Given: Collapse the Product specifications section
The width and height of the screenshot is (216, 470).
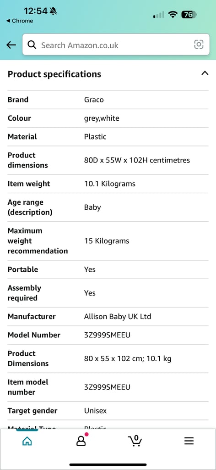Looking at the screenshot, I should (205, 73).
